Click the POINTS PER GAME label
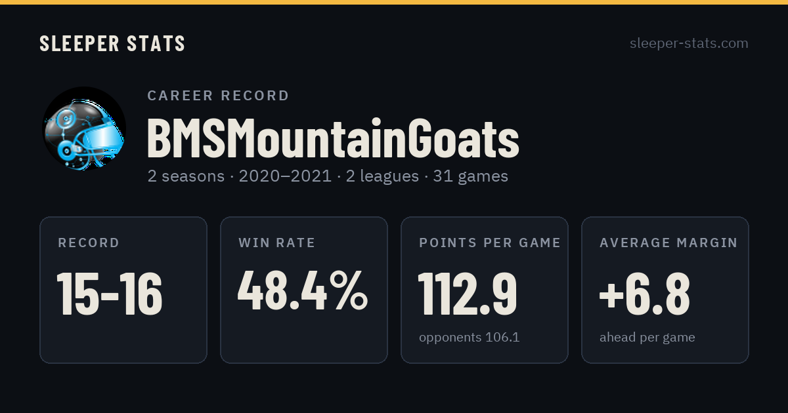Viewport: 788px width, 413px height. coord(490,243)
